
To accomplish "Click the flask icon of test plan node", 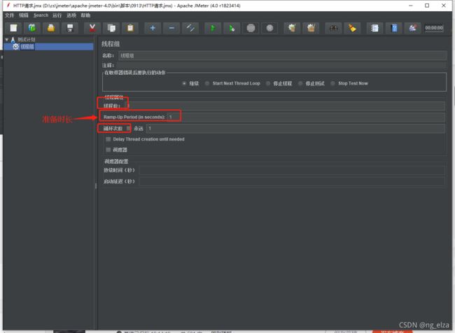I will tap(13, 40).
